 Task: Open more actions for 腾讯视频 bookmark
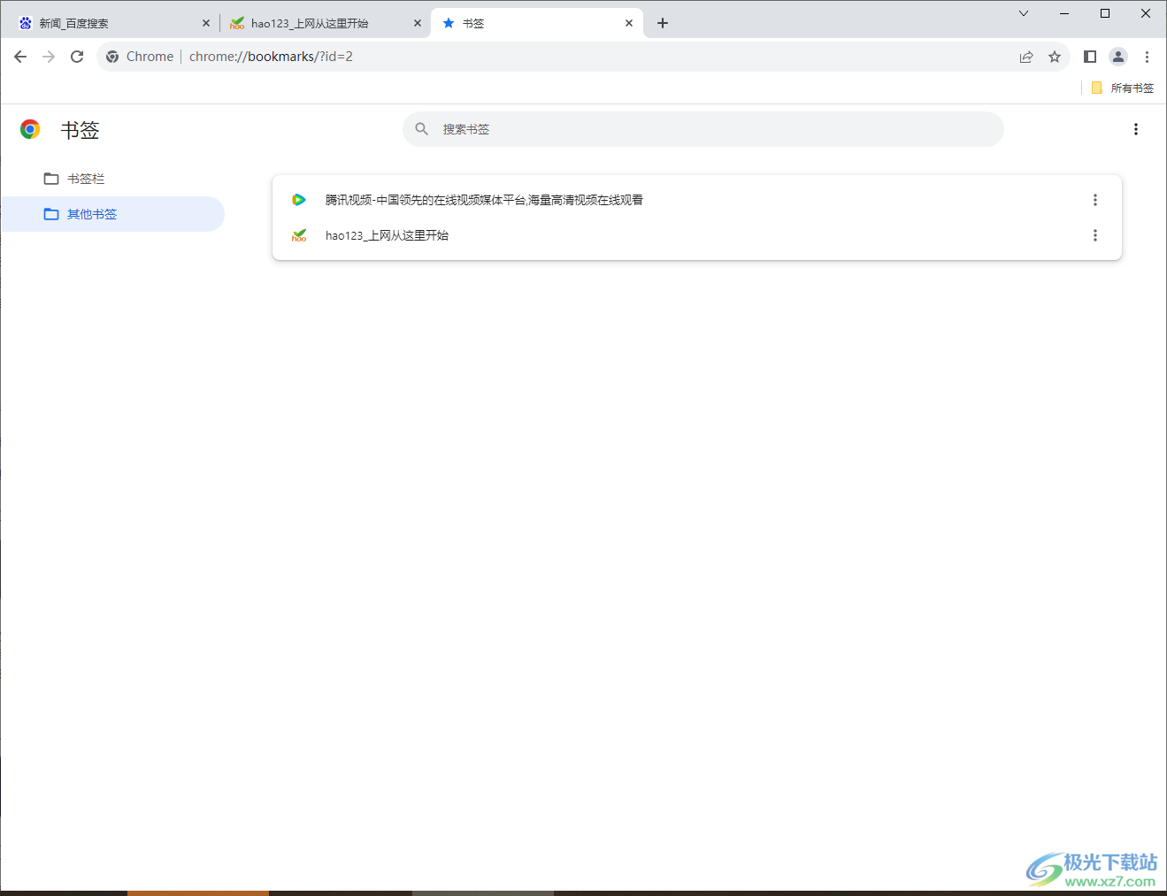pos(1095,200)
